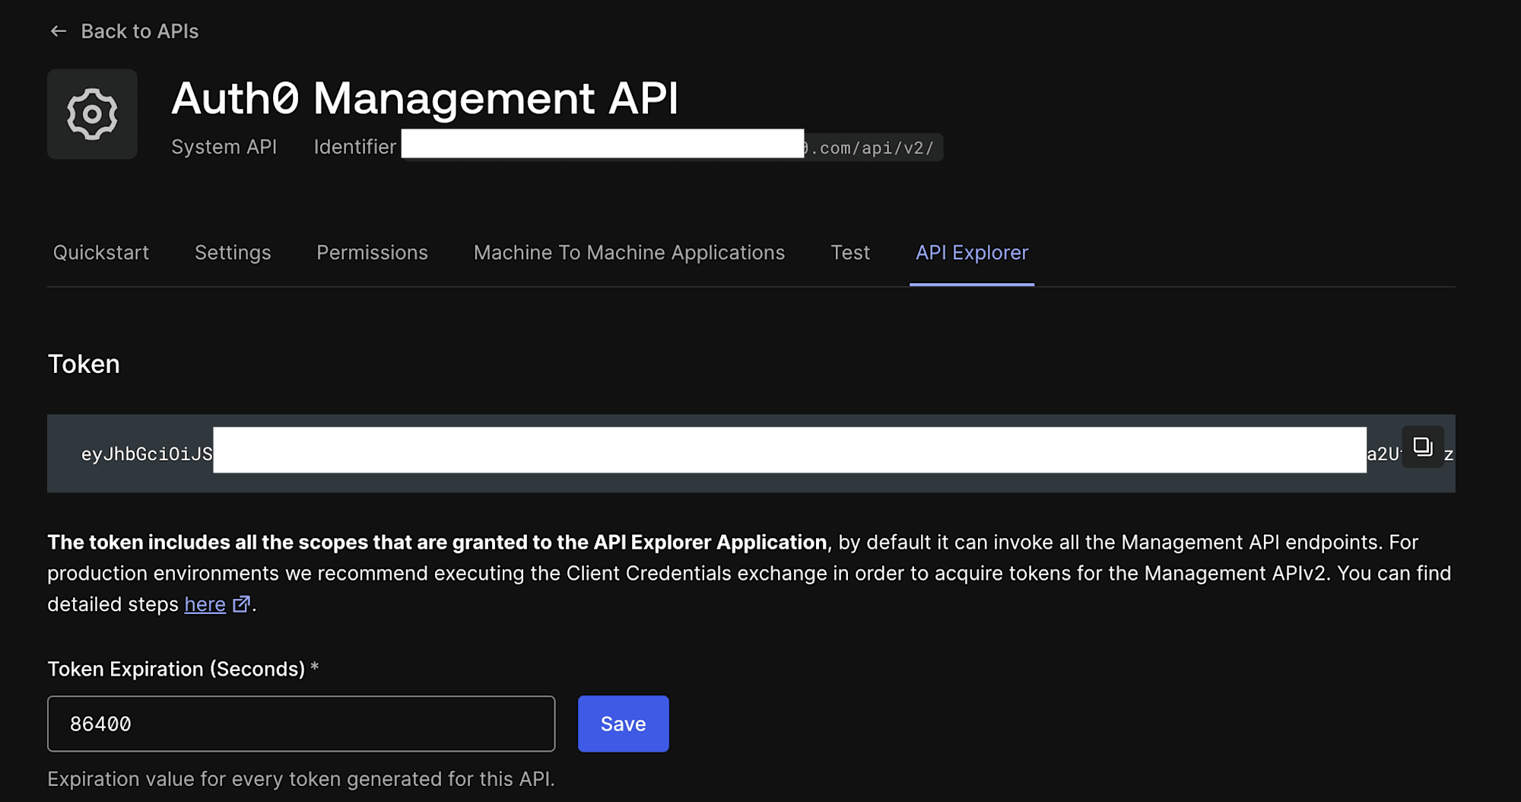Click the identifier URL ending .com/api/v2/
Image resolution: width=1521 pixels, height=802 pixels.
tap(672, 147)
